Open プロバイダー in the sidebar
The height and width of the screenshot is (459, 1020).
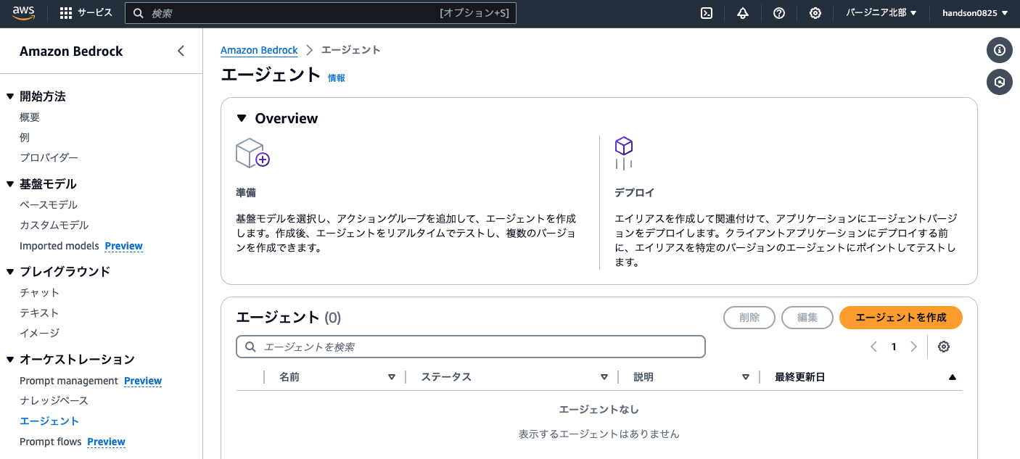(49, 157)
